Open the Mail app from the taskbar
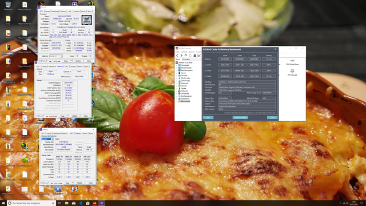This screenshot has width=366, height=206. pyautogui.click(x=74, y=203)
